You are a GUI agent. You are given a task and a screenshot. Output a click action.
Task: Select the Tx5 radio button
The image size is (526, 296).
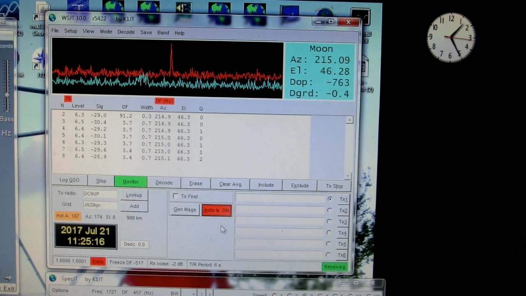click(x=328, y=243)
